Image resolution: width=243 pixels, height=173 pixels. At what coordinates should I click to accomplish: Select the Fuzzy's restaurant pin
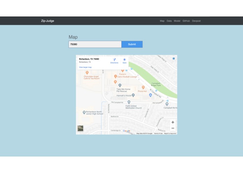(x=123, y=71)
